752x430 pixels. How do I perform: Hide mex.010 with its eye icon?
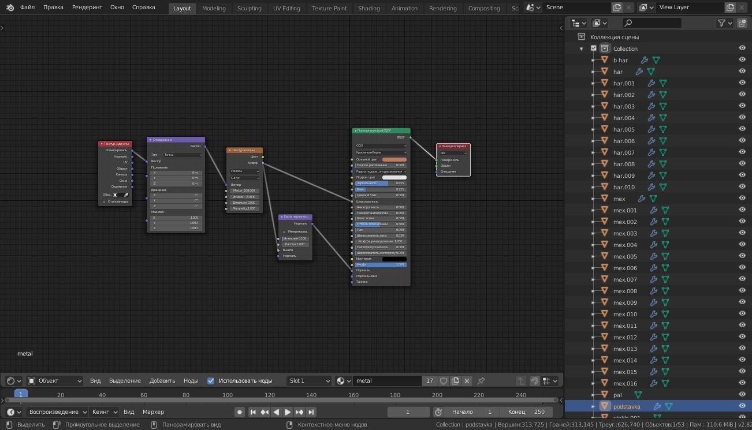pos(742,314)
